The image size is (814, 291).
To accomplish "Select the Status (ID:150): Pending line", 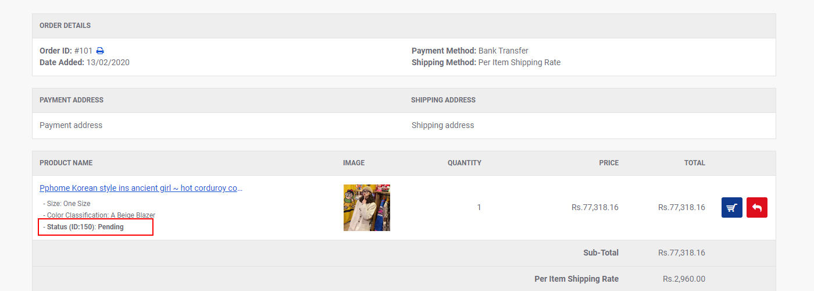I will (84, 227).
